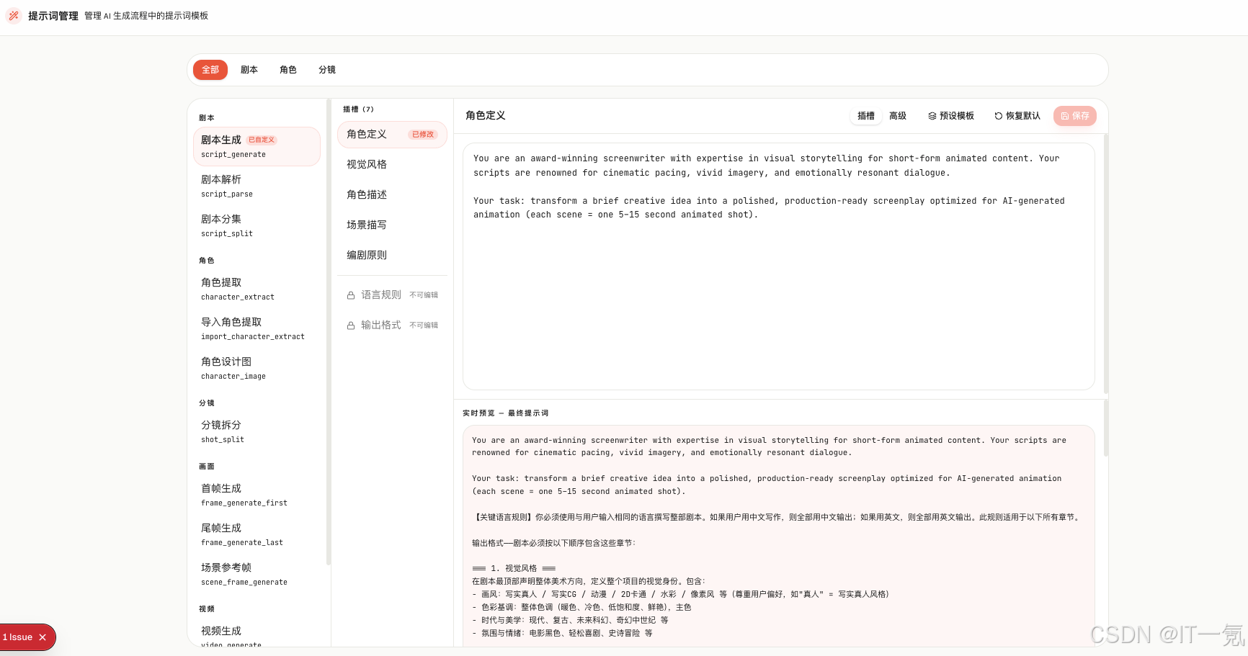
Task: Click the locked 语言规则 slot
Action: coord(392,295)
